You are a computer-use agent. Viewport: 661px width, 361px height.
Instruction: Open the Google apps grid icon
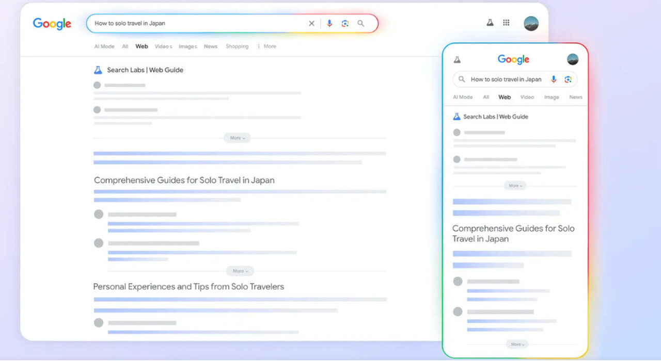click(506, 23)
